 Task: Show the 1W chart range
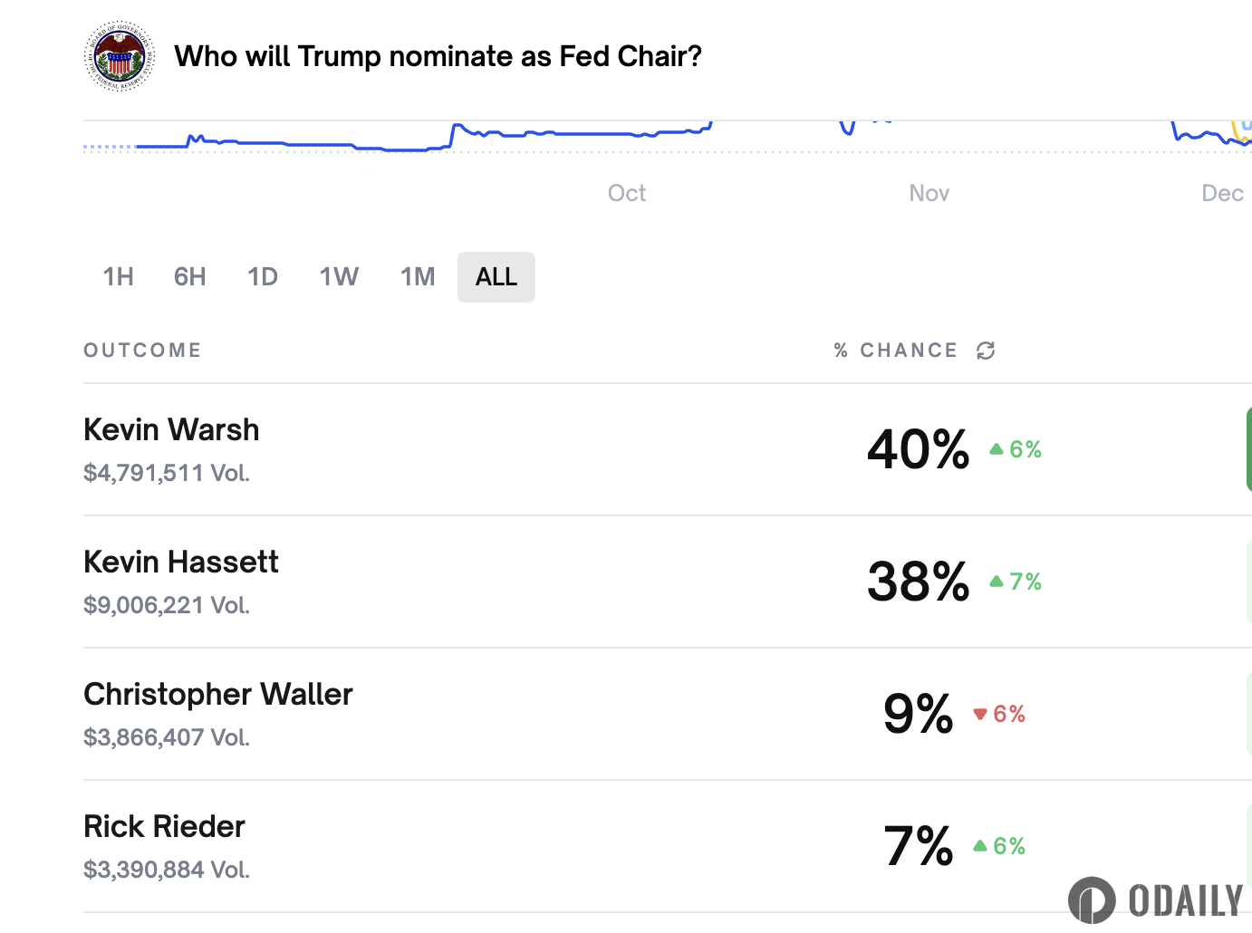[x=339, y=277]
